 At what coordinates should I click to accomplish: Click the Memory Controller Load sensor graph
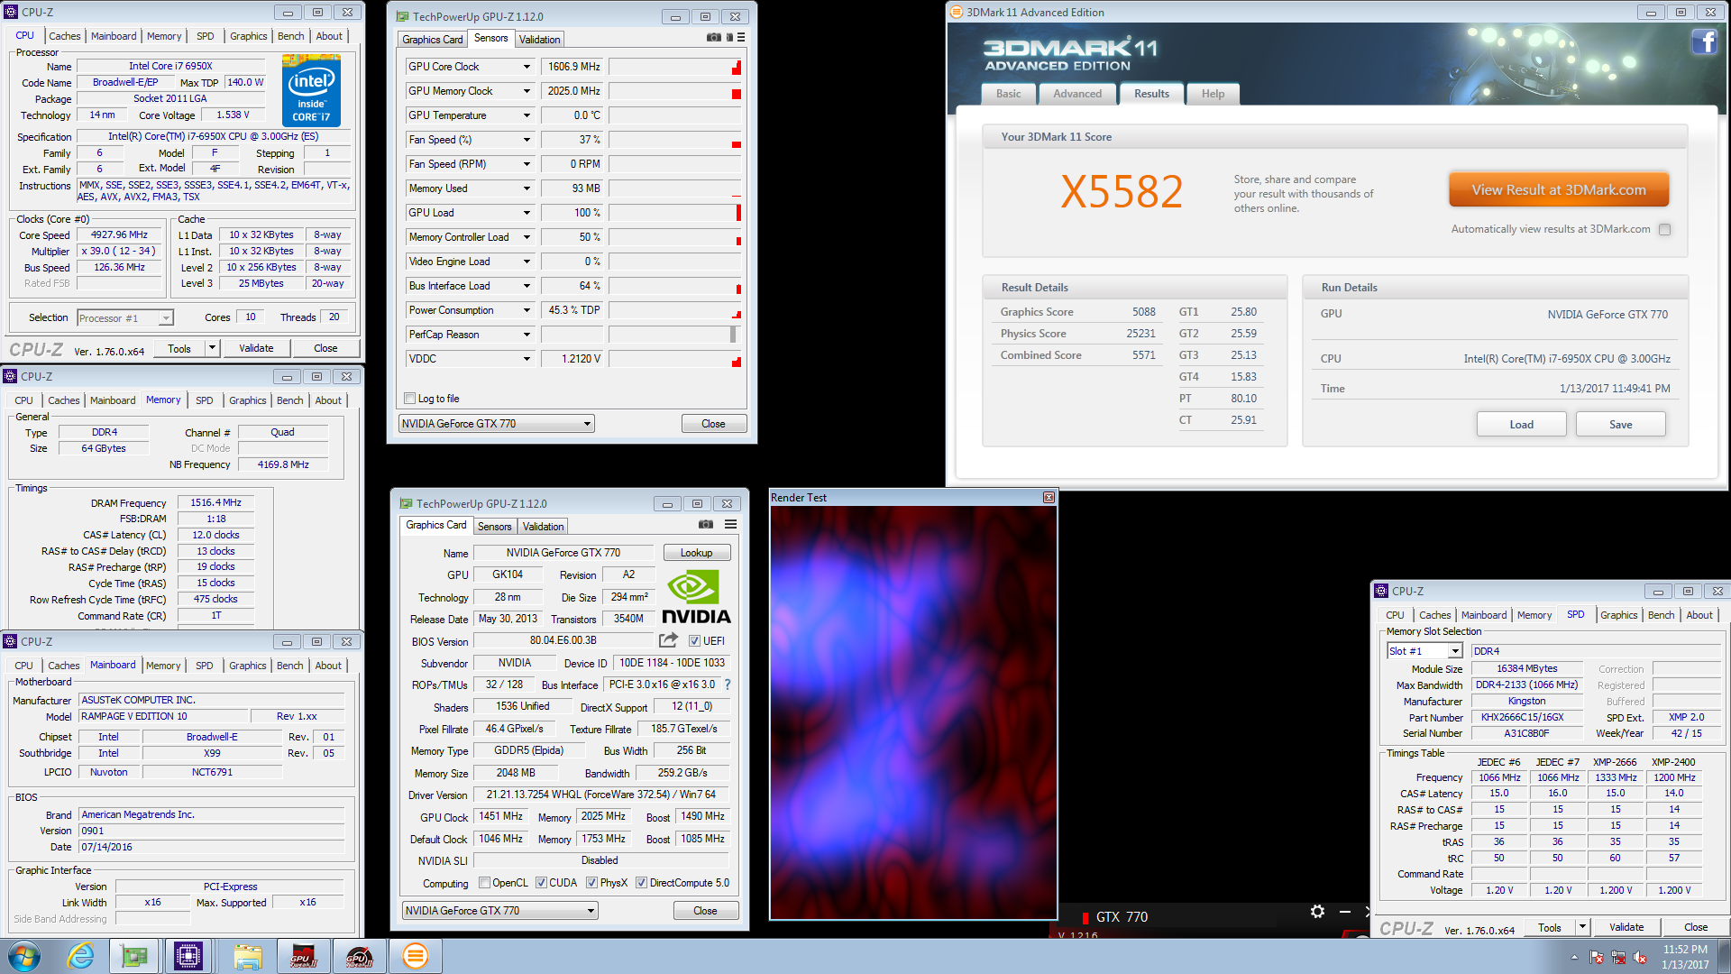(x=674, y=237)
